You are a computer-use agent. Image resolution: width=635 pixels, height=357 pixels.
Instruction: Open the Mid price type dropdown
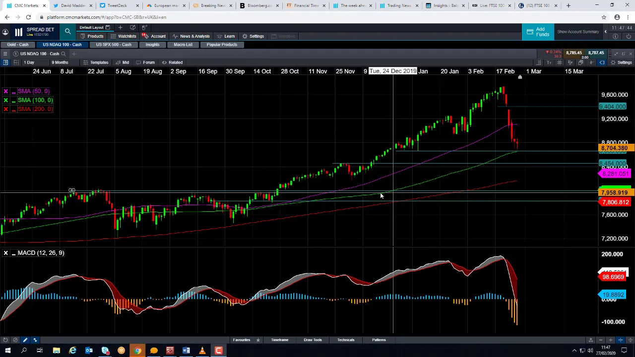pos(122,62)
